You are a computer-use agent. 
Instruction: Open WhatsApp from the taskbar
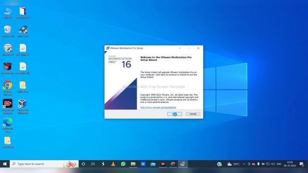click(123, 164)
